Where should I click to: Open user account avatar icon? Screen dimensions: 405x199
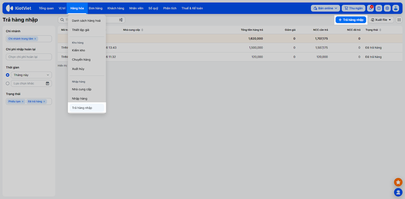click(x=396, y=8)
